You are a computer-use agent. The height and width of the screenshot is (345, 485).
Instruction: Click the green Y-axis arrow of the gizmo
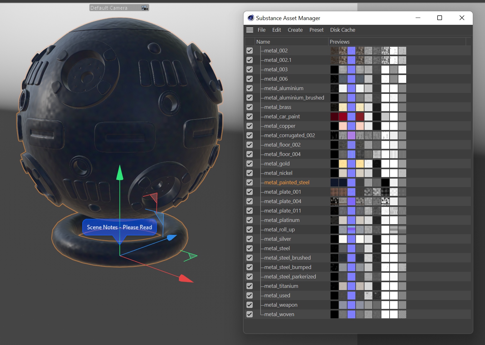coord(120,173)
